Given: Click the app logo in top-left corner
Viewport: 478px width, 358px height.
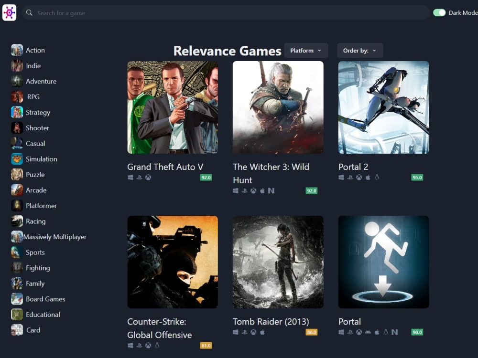Looking at the screenshot, I should (x=9, y=12).
